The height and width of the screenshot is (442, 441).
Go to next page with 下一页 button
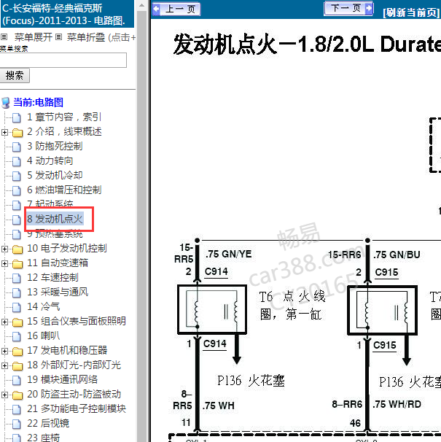pyautogui.click(x=348, y=8)
